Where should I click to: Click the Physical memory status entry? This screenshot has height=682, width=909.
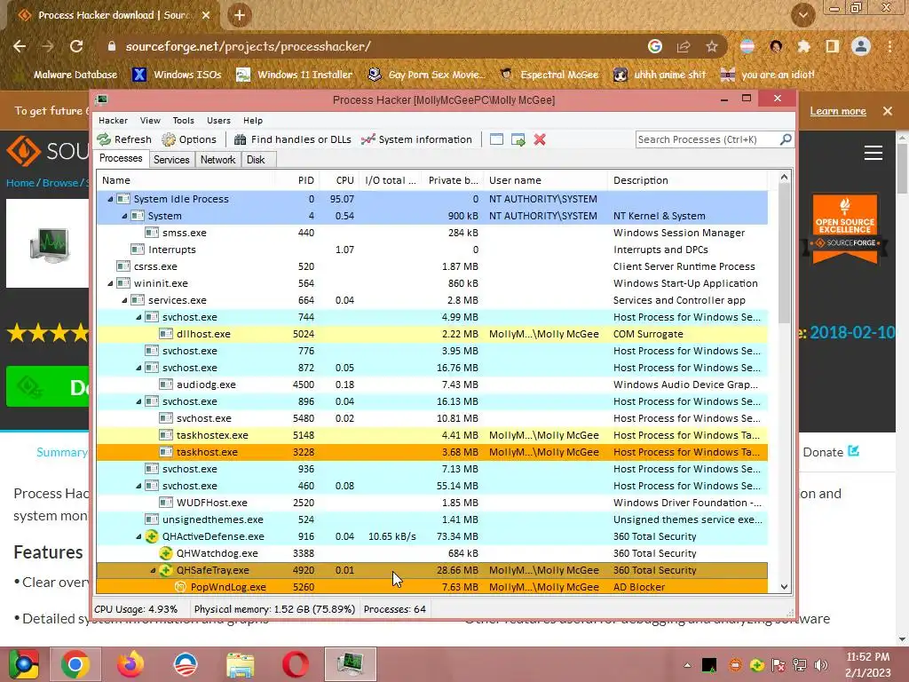(274, 609)
